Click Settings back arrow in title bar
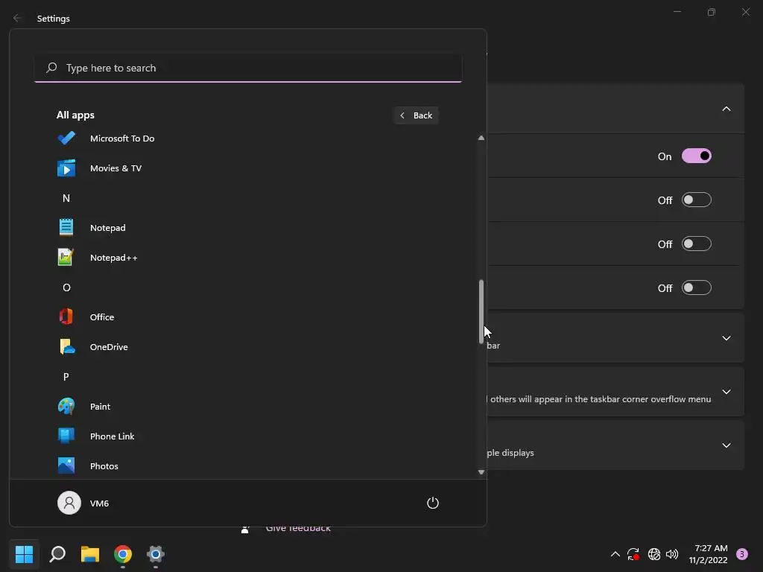Viewport: 763px width, 572px height. point(17,18)
